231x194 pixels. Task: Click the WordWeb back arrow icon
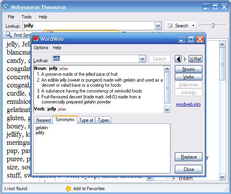(x=178, y=59)
